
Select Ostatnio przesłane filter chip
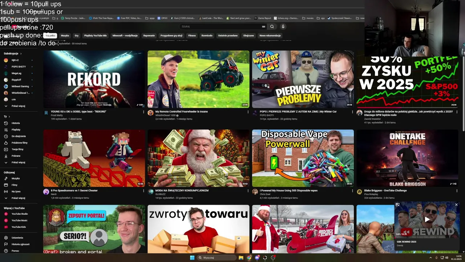pyautogui.click(x=228, y=36)
